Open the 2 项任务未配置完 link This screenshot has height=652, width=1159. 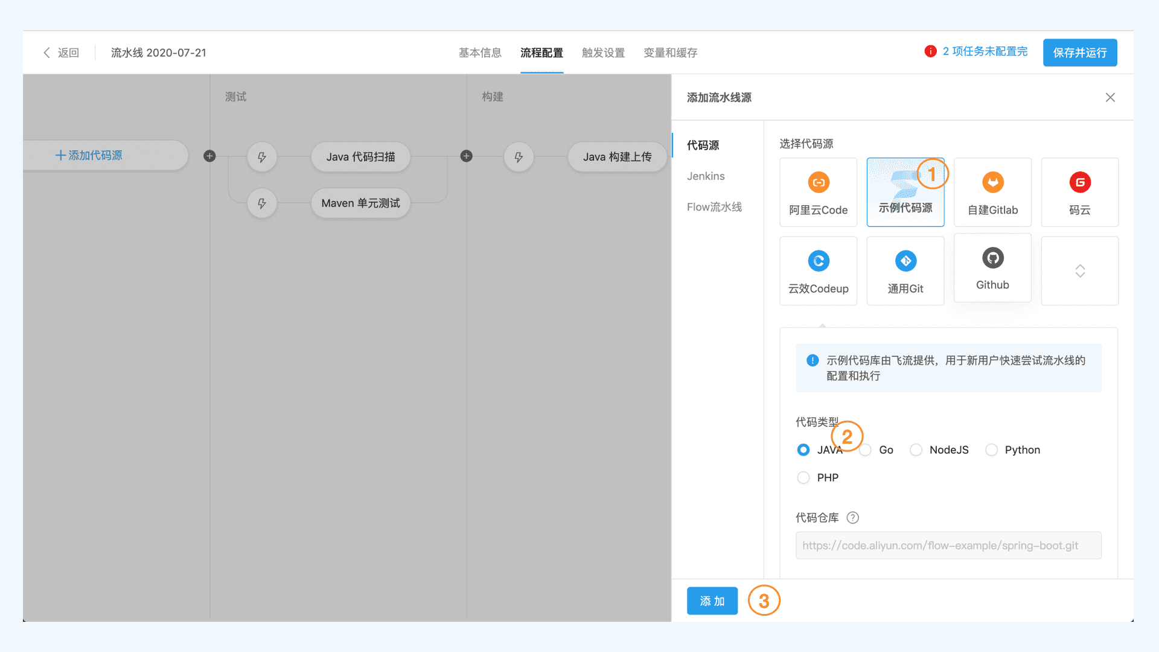point(985,51)
